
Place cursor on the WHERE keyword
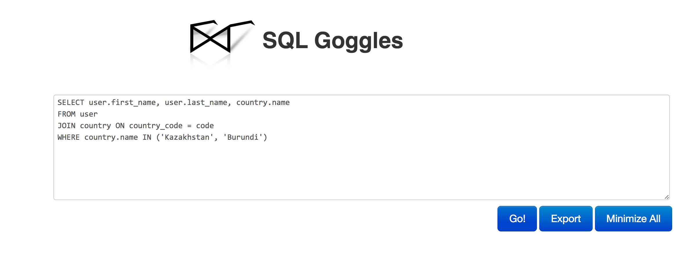point(68,137)
